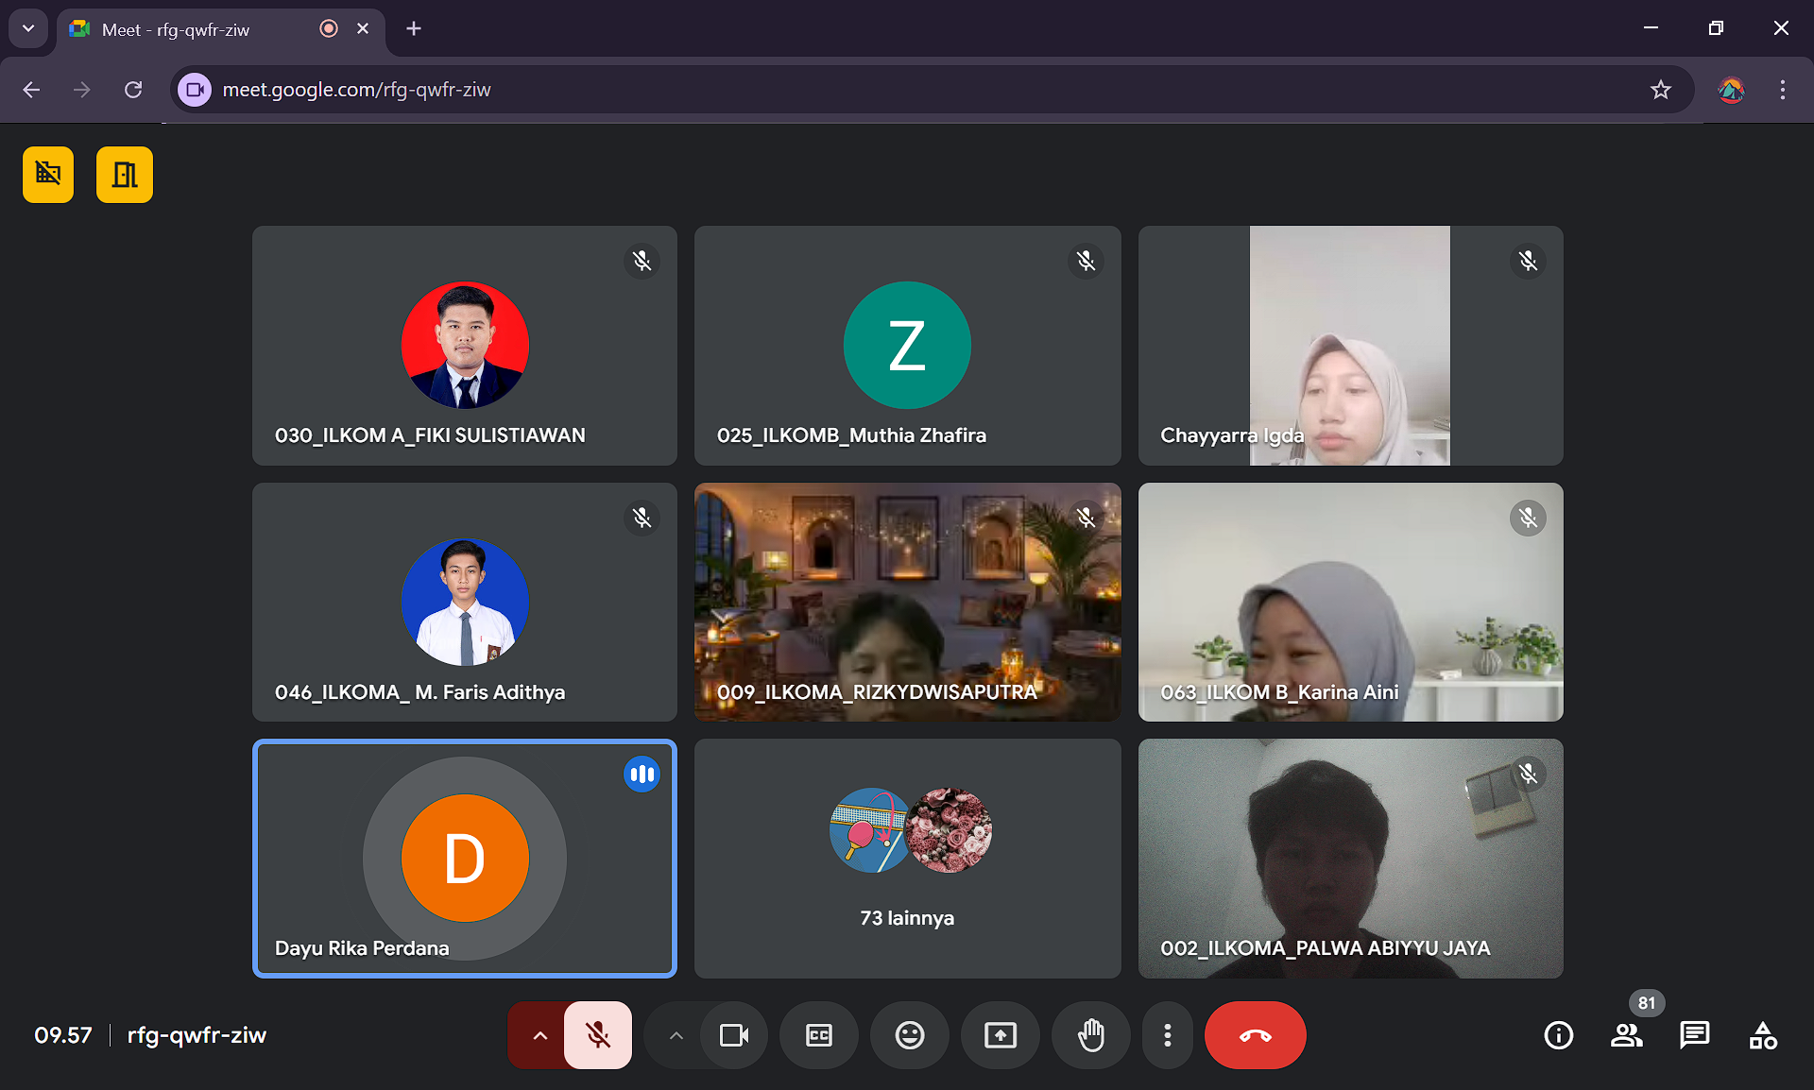Image resolution: width=1814 pixels, height=1090 pixels.
Task: Open the meeting details info icon
Action: tap(1558, 1035)
